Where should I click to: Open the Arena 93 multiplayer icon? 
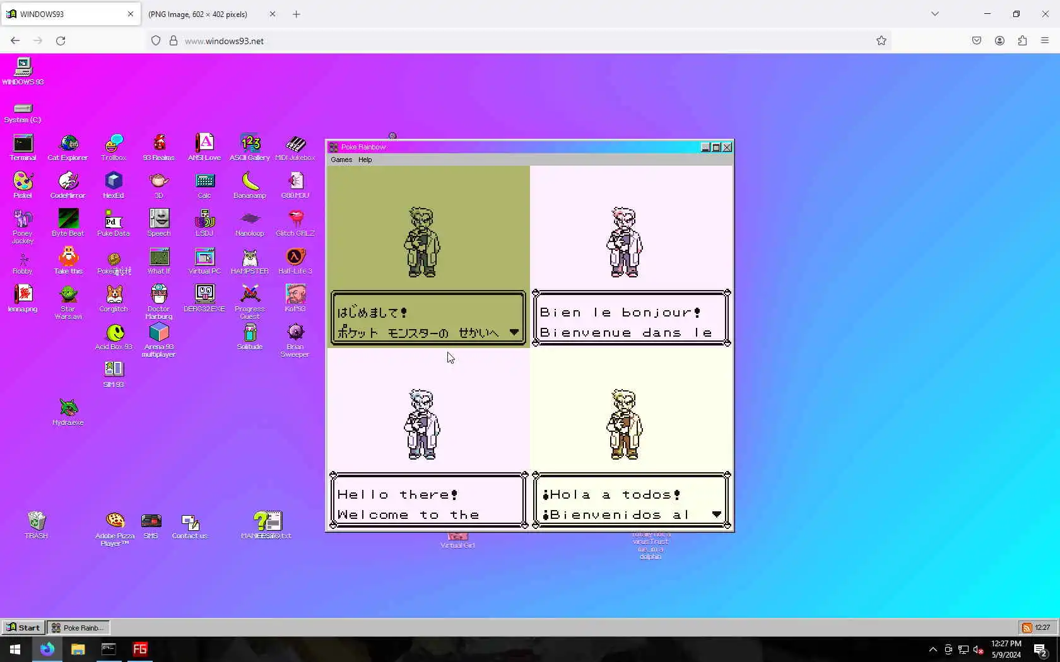(x=159, y=340)
